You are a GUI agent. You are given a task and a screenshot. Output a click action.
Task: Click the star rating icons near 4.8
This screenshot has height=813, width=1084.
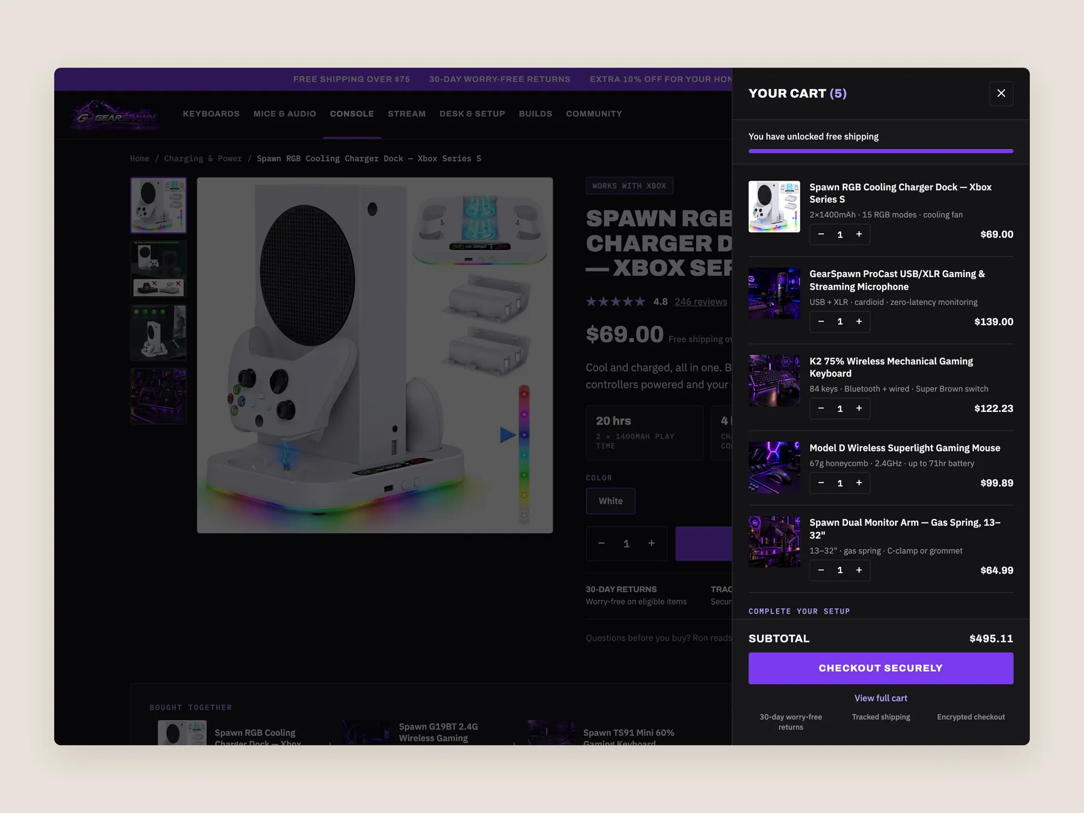(615, 302)
